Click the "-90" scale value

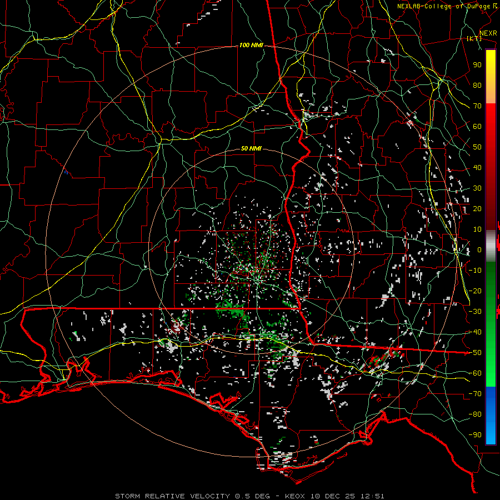(475, 435)
